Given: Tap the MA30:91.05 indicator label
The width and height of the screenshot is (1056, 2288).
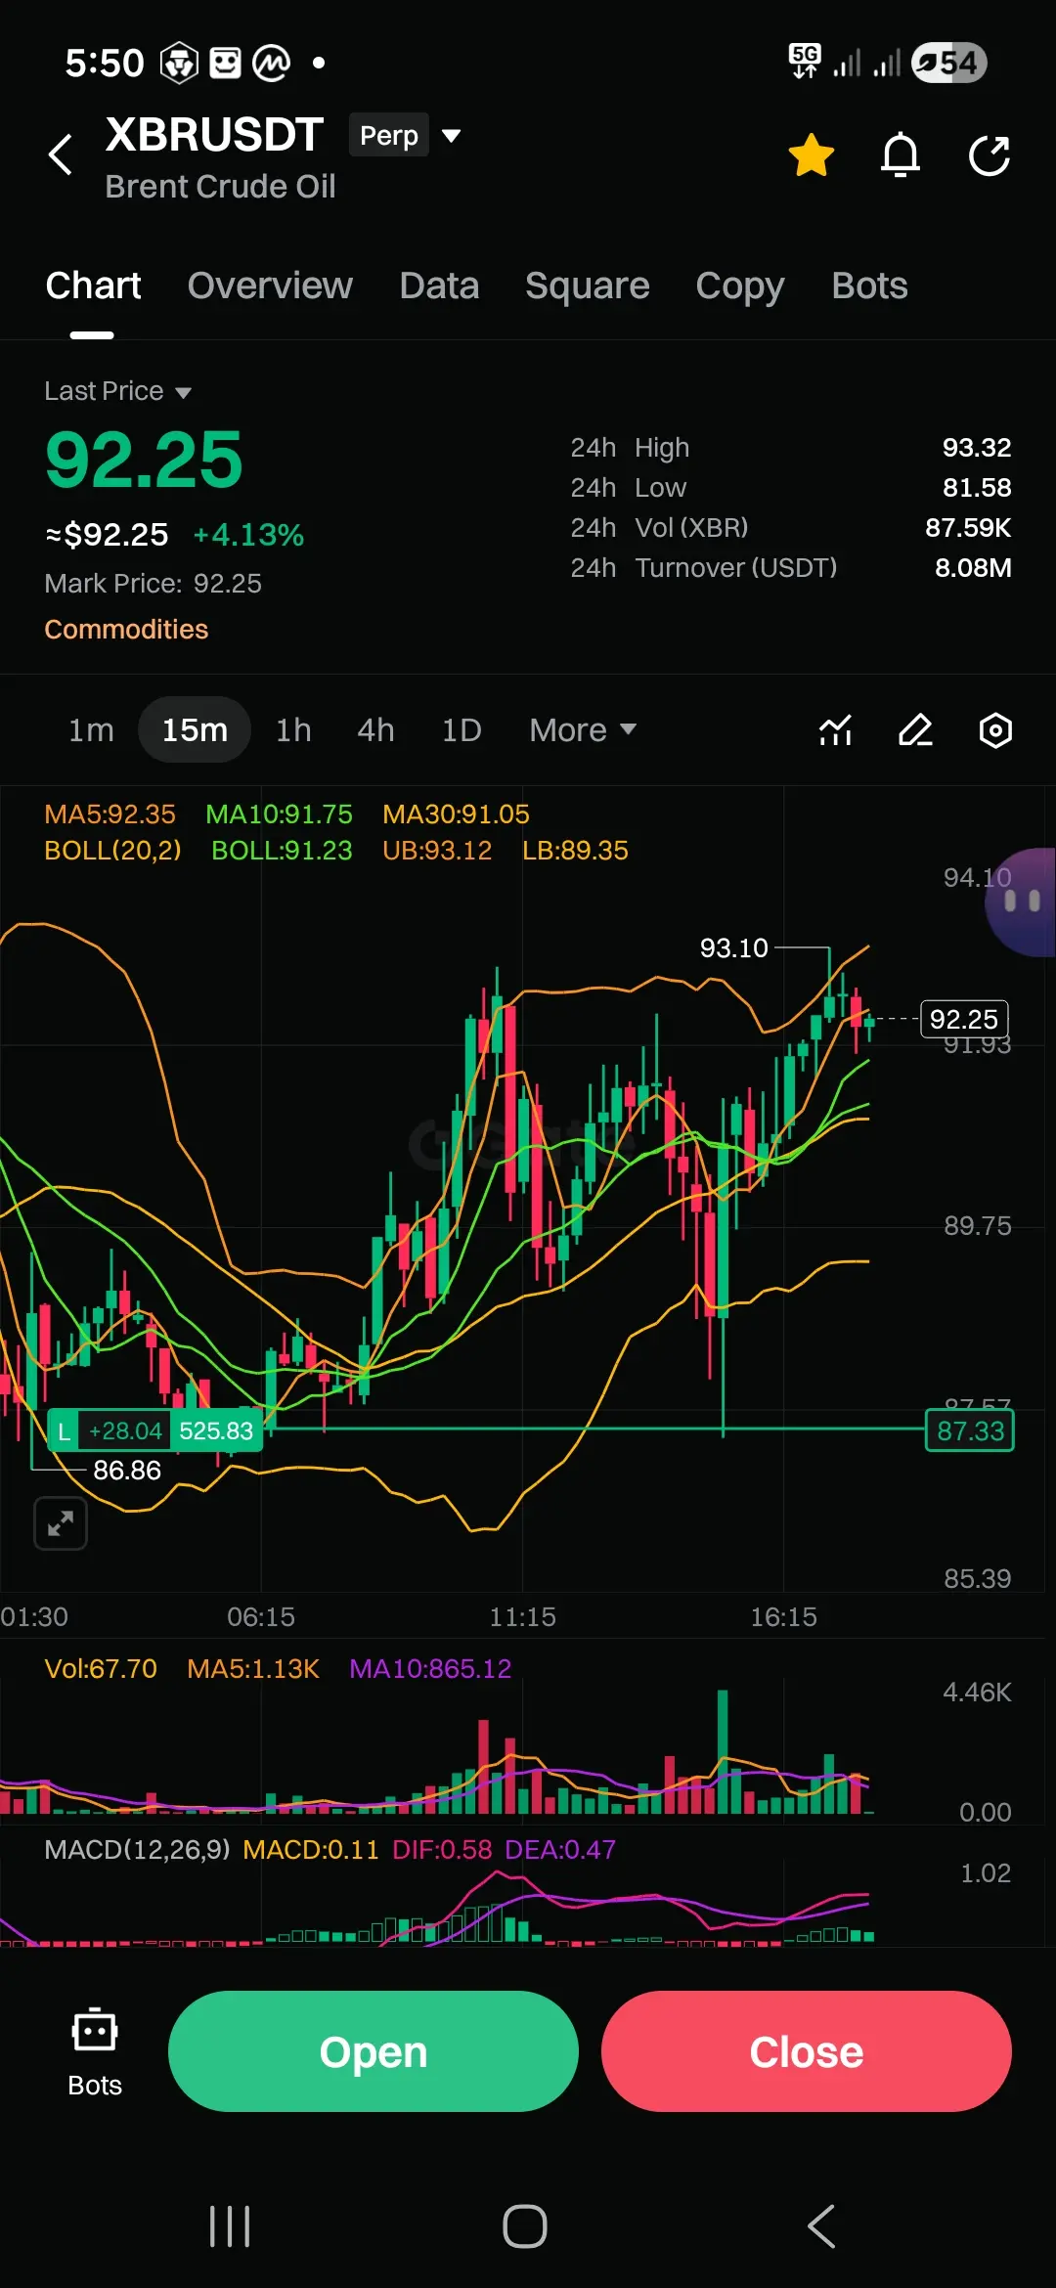Looking at the screenshot, I should pos(456,814).
